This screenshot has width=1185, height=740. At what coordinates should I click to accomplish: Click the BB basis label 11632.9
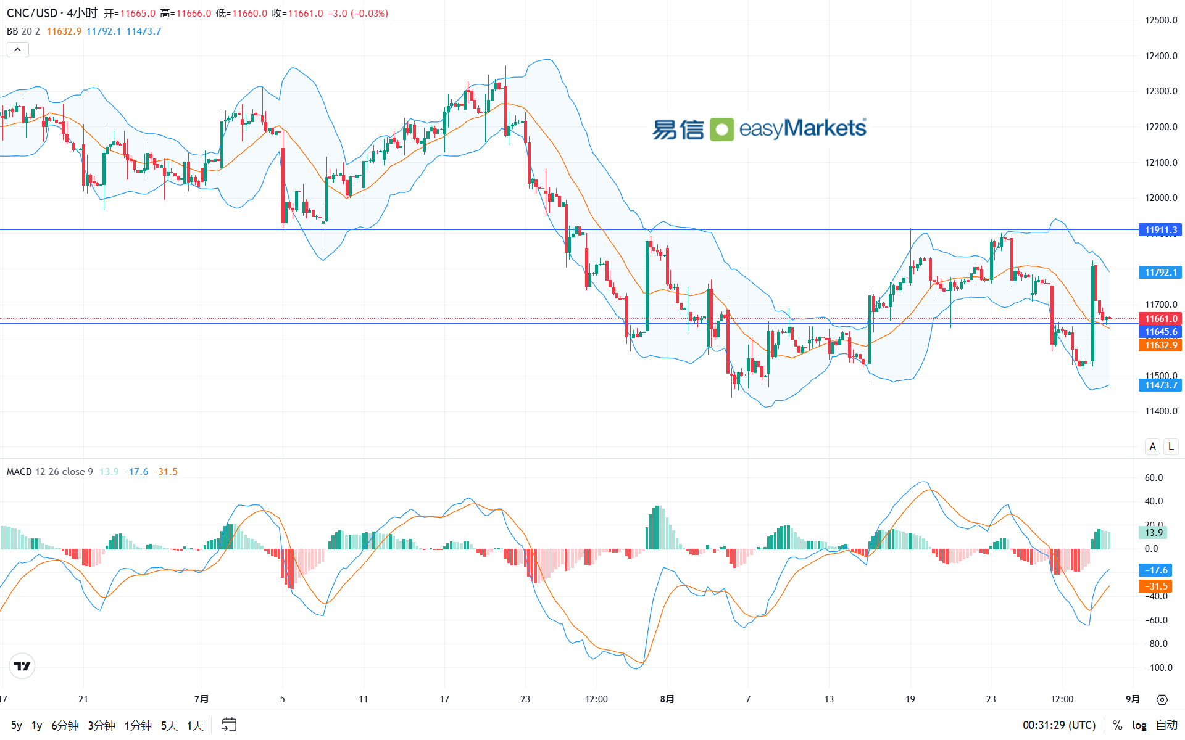click(1160, 345)
